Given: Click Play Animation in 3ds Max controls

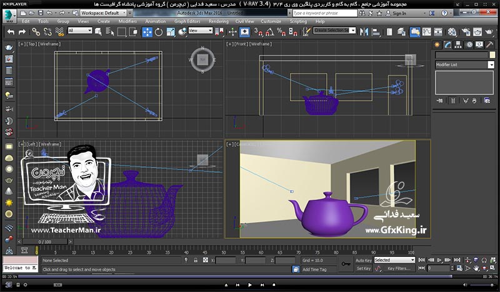Looking at the screenshot, I should [439, 260].
